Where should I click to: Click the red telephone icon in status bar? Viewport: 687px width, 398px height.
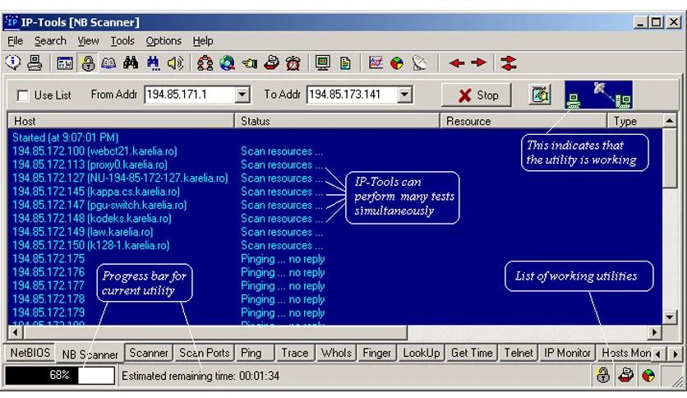(626, 376)
